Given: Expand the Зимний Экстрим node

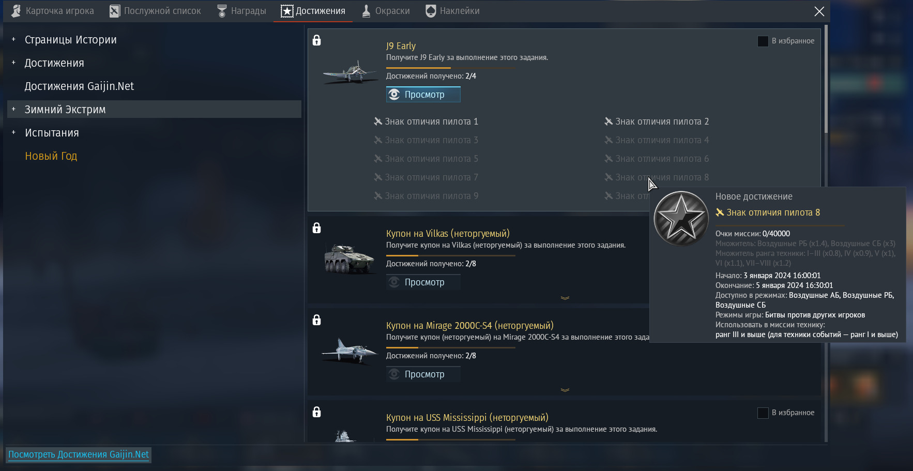Looking at the screenshot, I should (13, 109).
